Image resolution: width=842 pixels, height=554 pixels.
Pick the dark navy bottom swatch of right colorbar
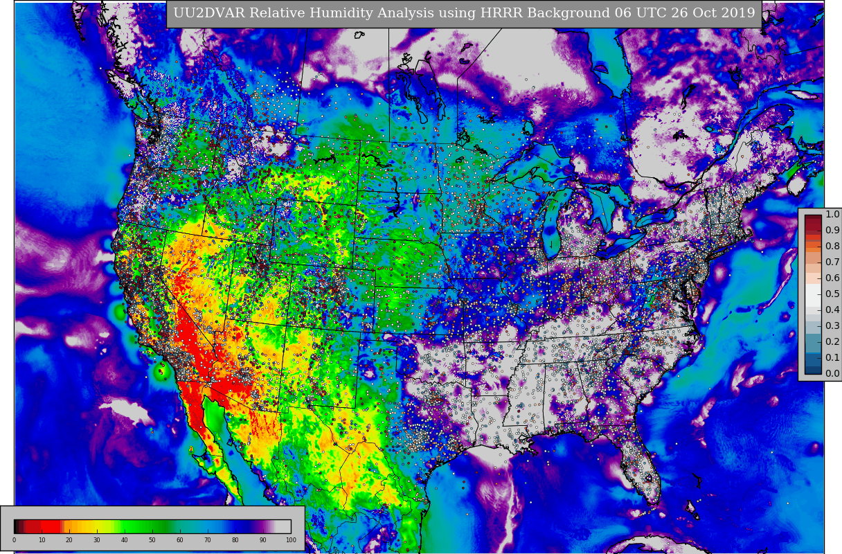click(813, 370)
